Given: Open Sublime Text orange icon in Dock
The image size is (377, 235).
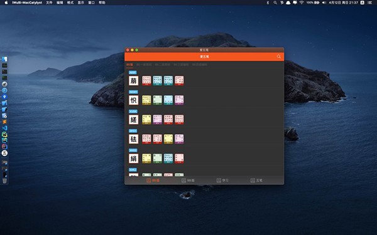Looking at the screenshot, I should [x=4, y=122].
